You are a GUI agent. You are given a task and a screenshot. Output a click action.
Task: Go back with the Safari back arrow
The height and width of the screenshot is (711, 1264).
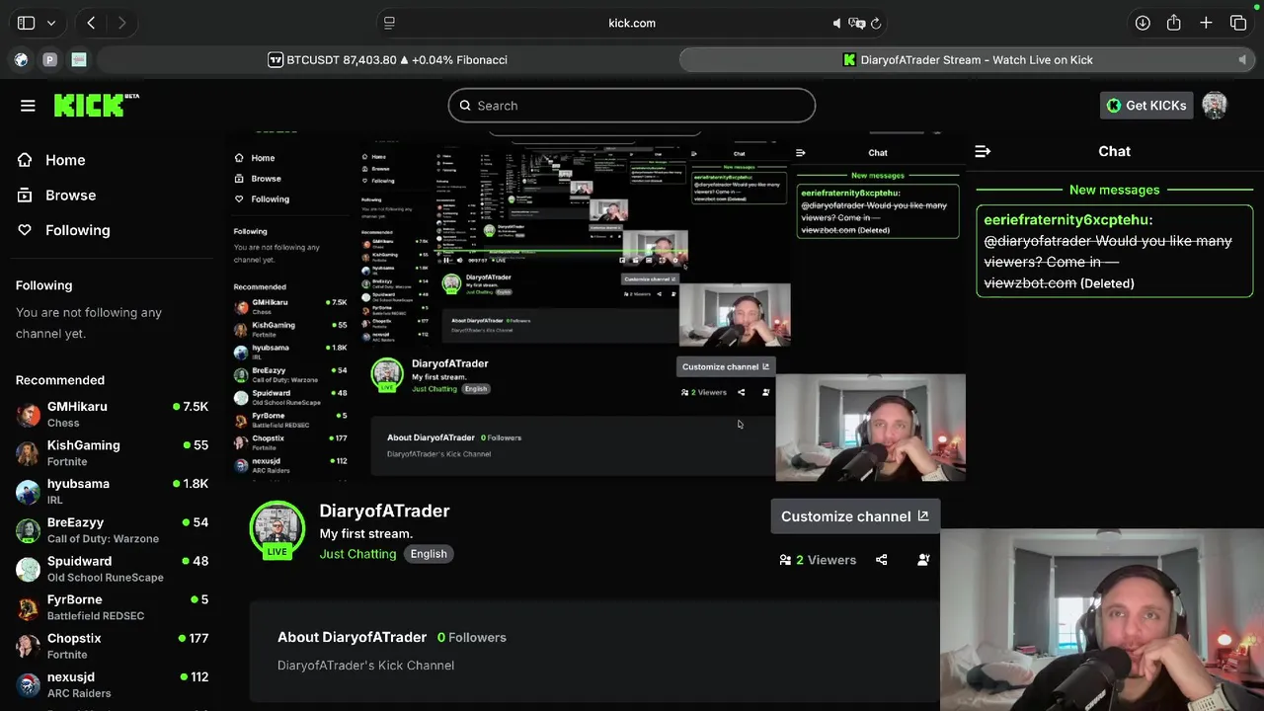point(91,23)
